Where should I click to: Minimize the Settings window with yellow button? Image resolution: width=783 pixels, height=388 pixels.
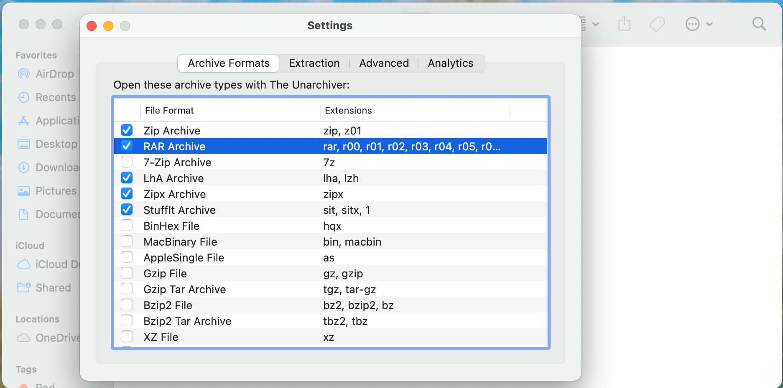(x=108, y=26)
